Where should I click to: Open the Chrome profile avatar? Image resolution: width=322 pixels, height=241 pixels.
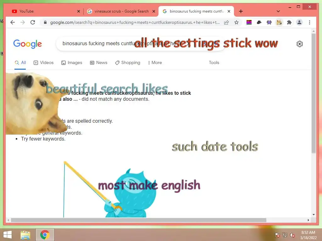point(299,22)
